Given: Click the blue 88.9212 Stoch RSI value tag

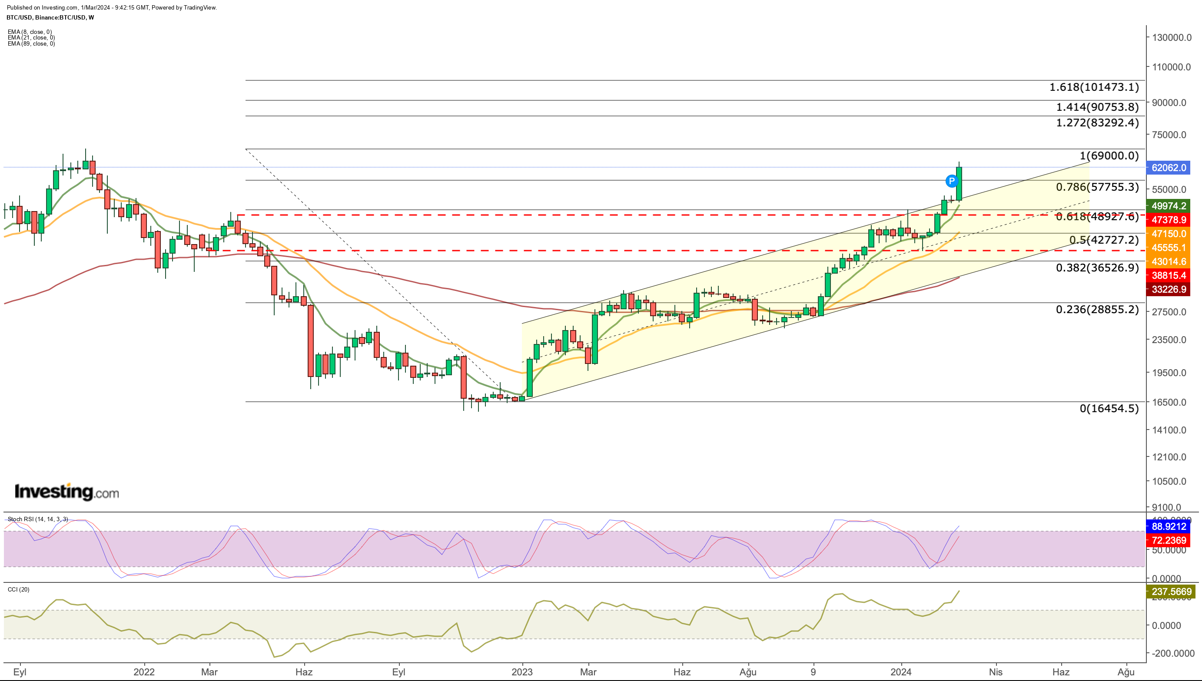Looking at the screenshot, I should 1169,527.
